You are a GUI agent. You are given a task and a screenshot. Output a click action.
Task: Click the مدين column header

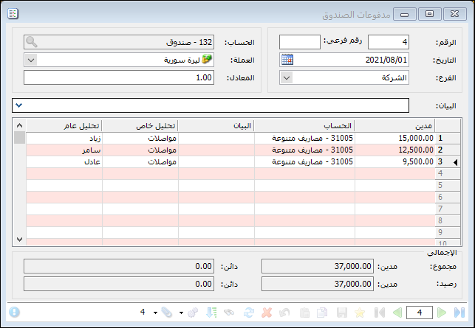click(394, 126)
